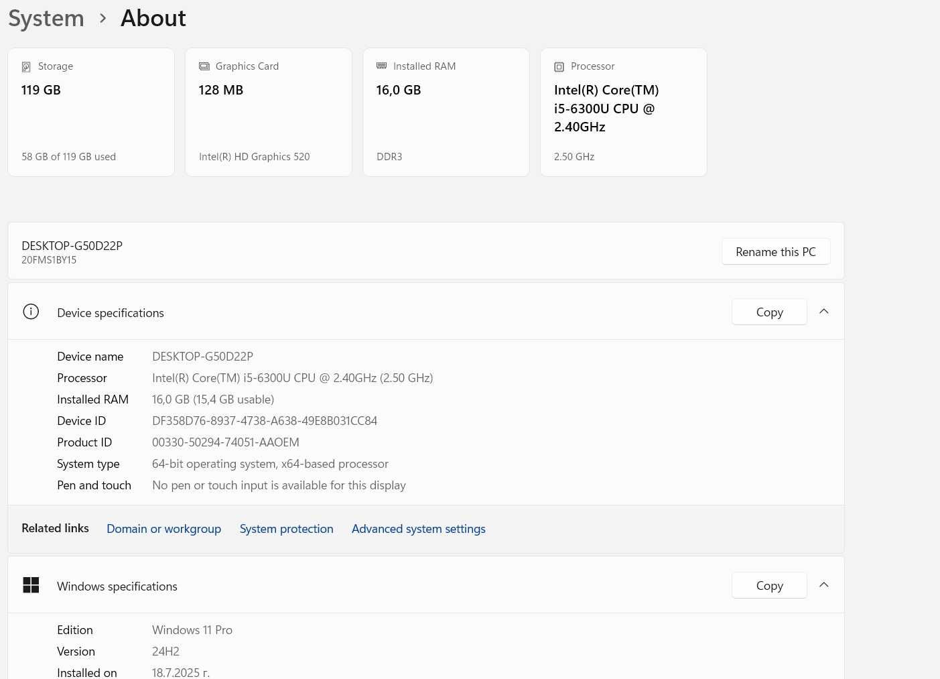Click model number 20FMS1BY15
The image size is (940, 679).
click(49, 260)
